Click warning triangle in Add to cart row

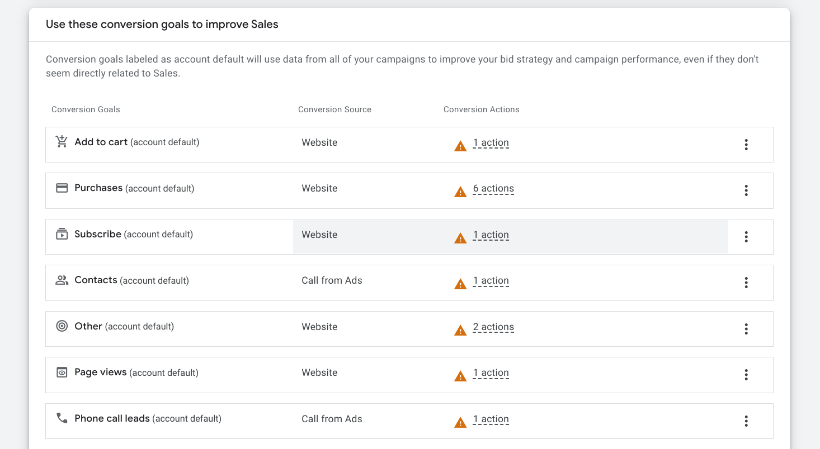click(x=460, y=146)
